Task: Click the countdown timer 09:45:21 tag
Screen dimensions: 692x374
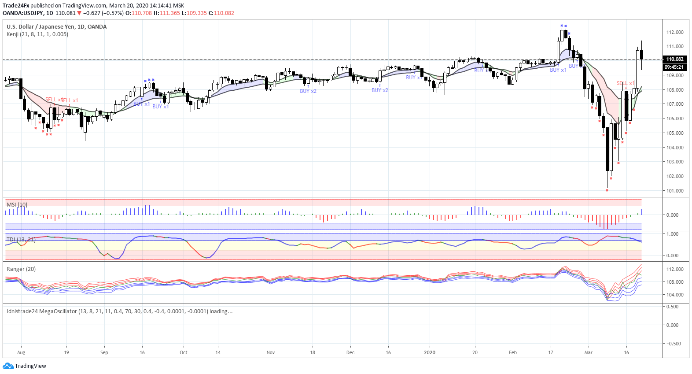Action: click(675, 67)
